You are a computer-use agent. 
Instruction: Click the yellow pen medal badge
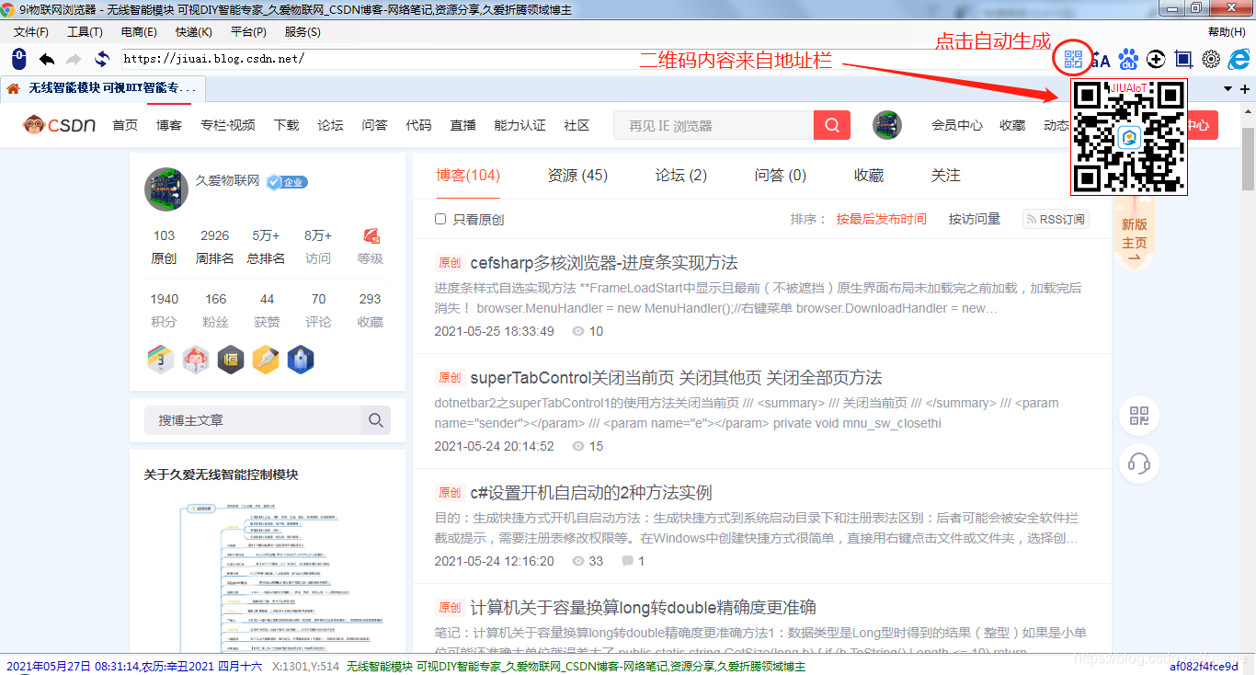pos(266,360)
